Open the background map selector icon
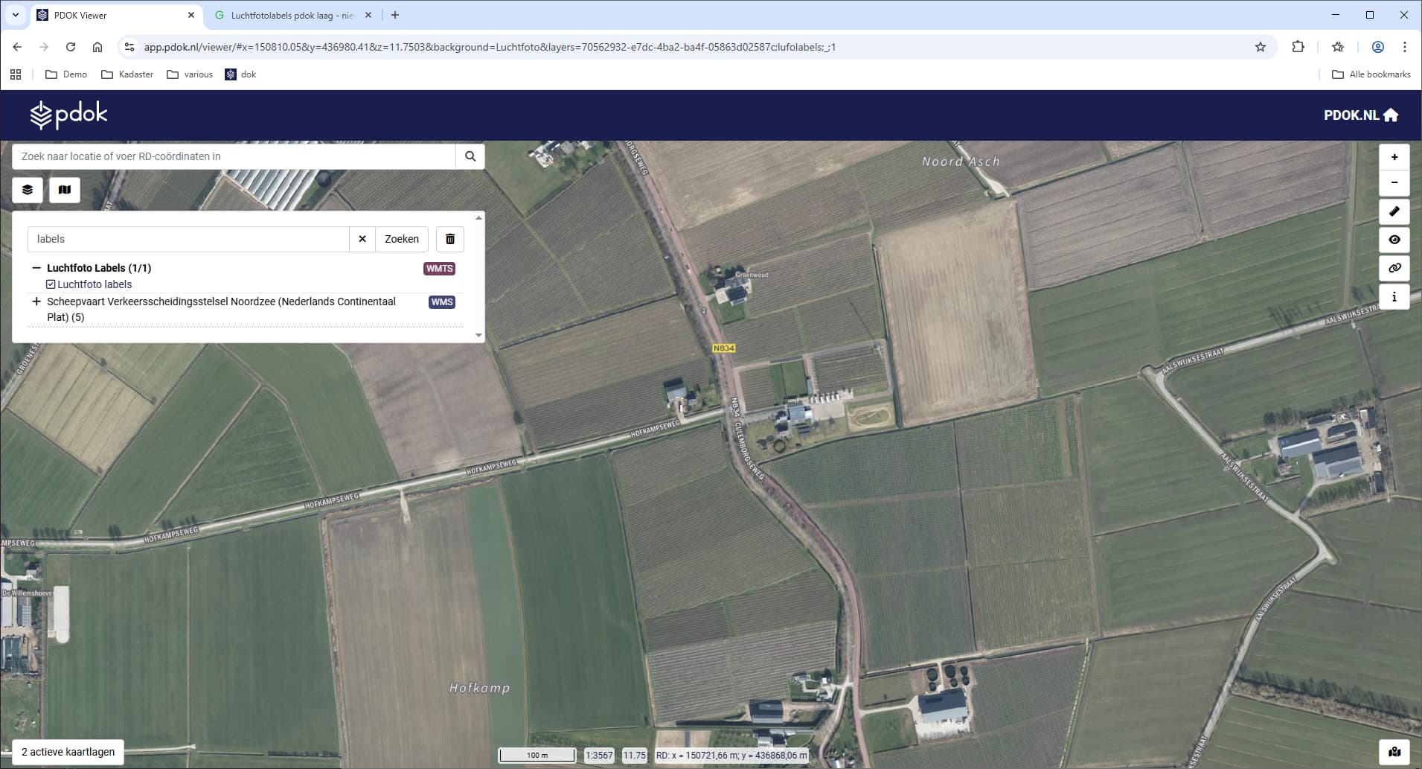 65,190
